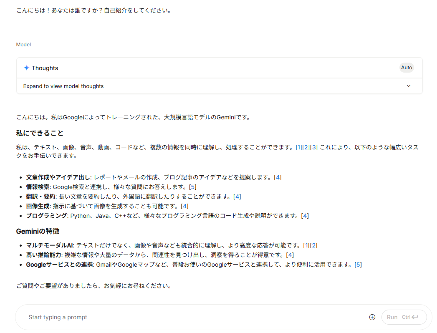
Task: Click the Thoughts header label
Action: (45, 68)
